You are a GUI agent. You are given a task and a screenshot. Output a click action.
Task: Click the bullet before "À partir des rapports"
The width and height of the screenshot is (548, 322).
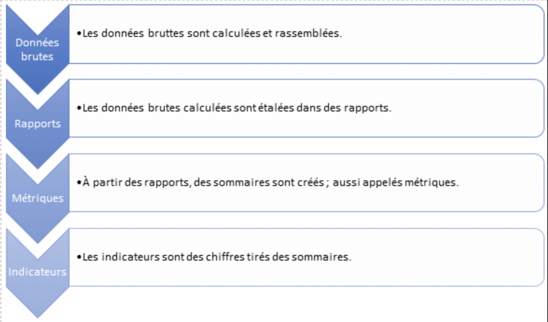[x=79, y=183]
